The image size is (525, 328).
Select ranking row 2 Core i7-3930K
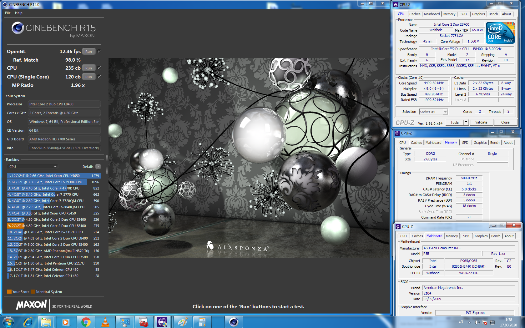[53, 182]
